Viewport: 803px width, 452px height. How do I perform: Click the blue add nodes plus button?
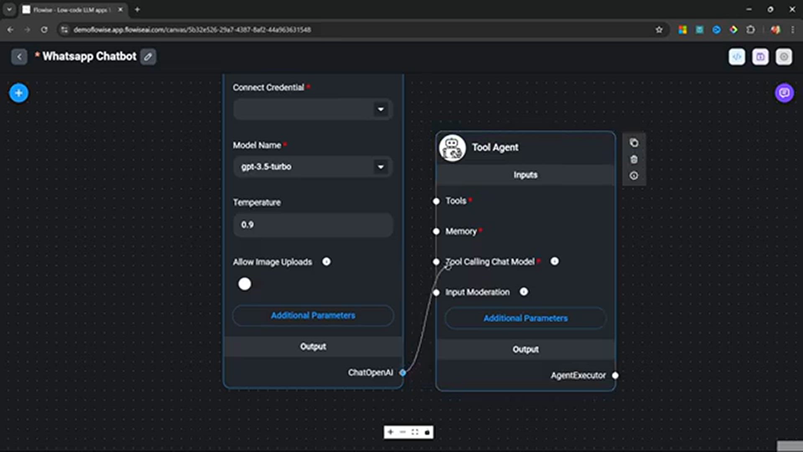point(19,93)
